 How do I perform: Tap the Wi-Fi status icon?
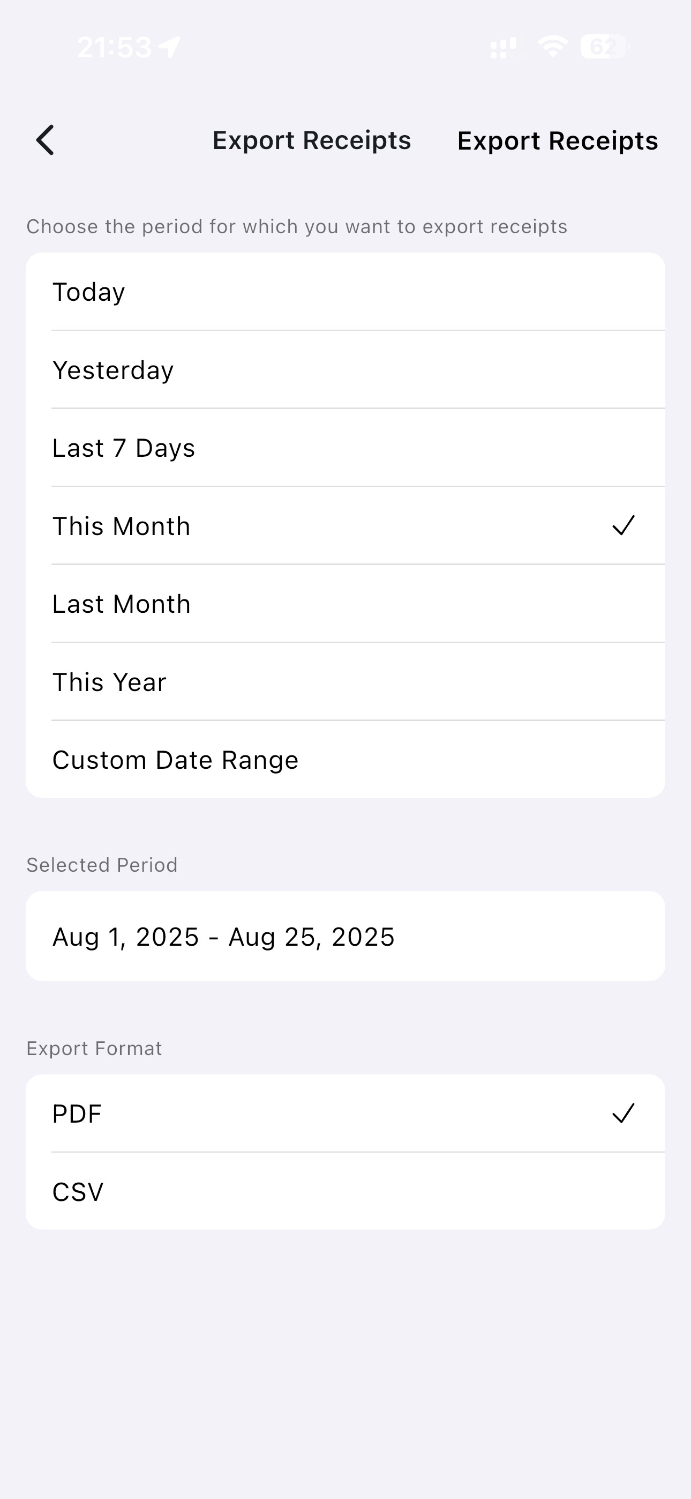pyautogui.click(x=552, y=47)
